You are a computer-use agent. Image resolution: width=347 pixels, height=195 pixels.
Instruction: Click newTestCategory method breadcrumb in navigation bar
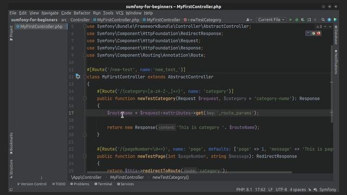[202, 19]
